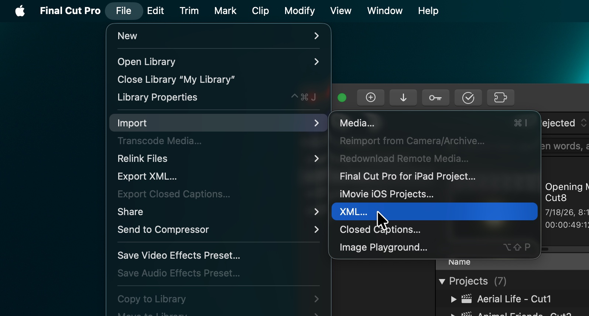Open the Mark menu
Viewport: 589px width, 316px height.
(x=225, y=11)
